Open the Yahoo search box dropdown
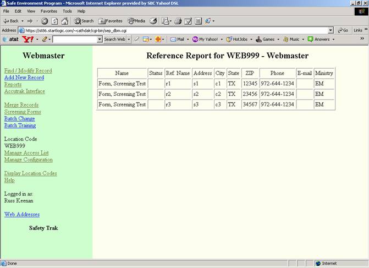The width and height of the screenshot is (369, 268). click(100, 40)
